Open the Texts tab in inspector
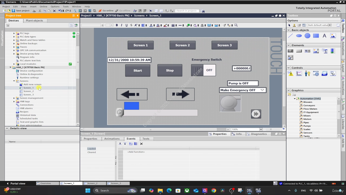The width and height of the screenshot is (346, 195). 146,139
